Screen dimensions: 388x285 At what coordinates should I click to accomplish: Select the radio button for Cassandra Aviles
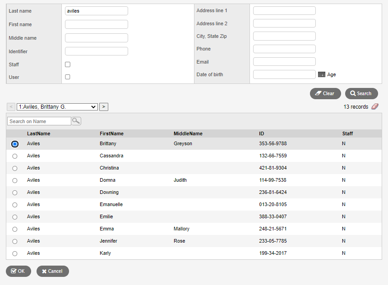[x=15, y=156]
